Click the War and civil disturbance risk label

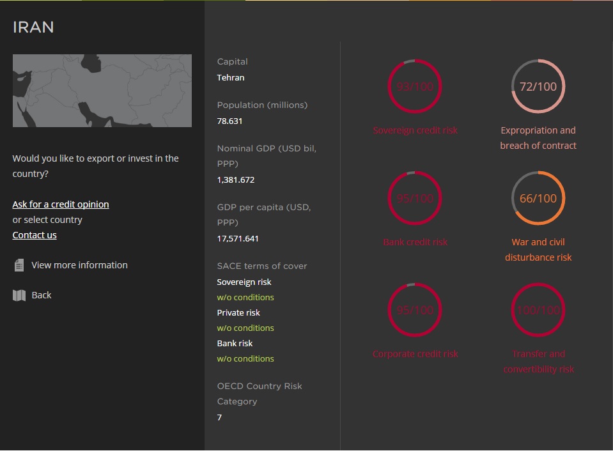[x=538, y=250]
